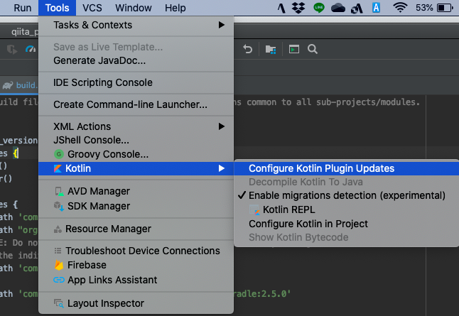Viewport: 459px width, 316px height.
Task: Click the AVD Manager device icon
Action: point(59,191)
